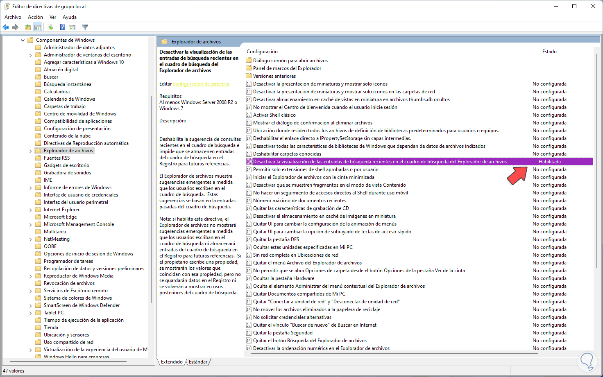Sort by the Estado column header
The image size is (603, 377).
pos(550,52)
